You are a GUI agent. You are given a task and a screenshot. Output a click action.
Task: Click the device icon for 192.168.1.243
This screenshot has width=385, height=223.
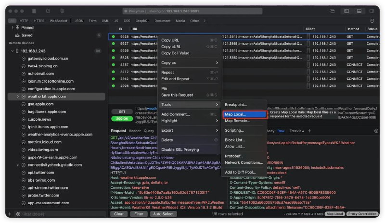click(x=17, y=51)
